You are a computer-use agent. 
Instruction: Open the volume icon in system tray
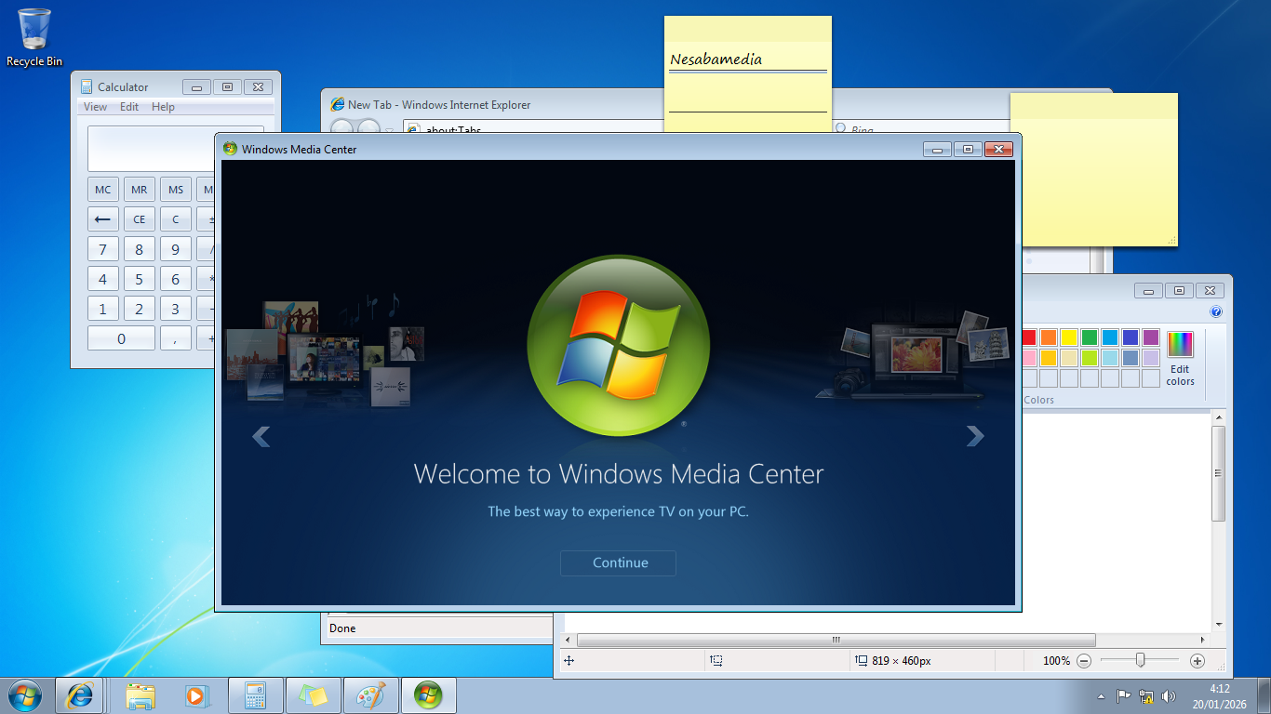point(1169,696)
